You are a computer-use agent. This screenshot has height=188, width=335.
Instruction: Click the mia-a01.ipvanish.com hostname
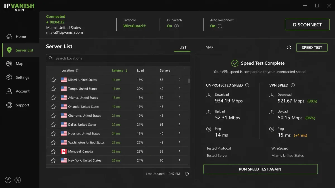tap(64, 32)
